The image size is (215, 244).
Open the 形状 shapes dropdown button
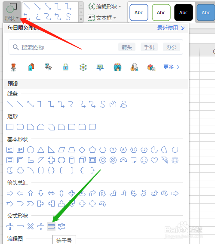pyautogui.click(x=12, y=12)
